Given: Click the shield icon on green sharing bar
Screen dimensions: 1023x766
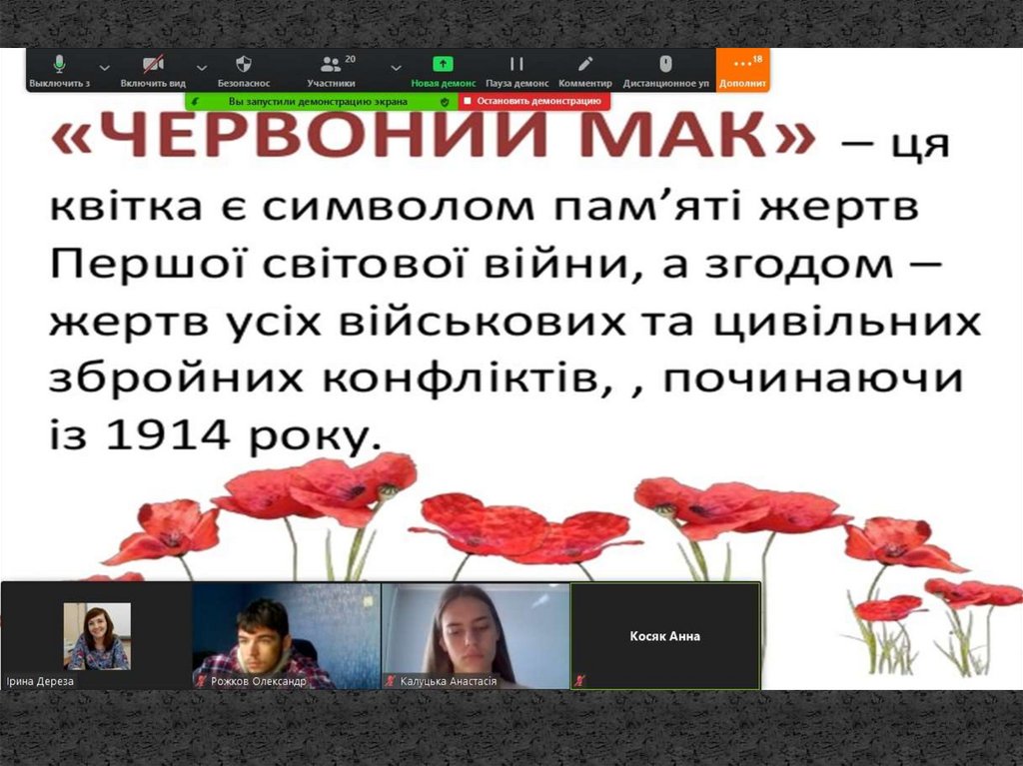Looking at the screenshot, I should coord(445,102).
